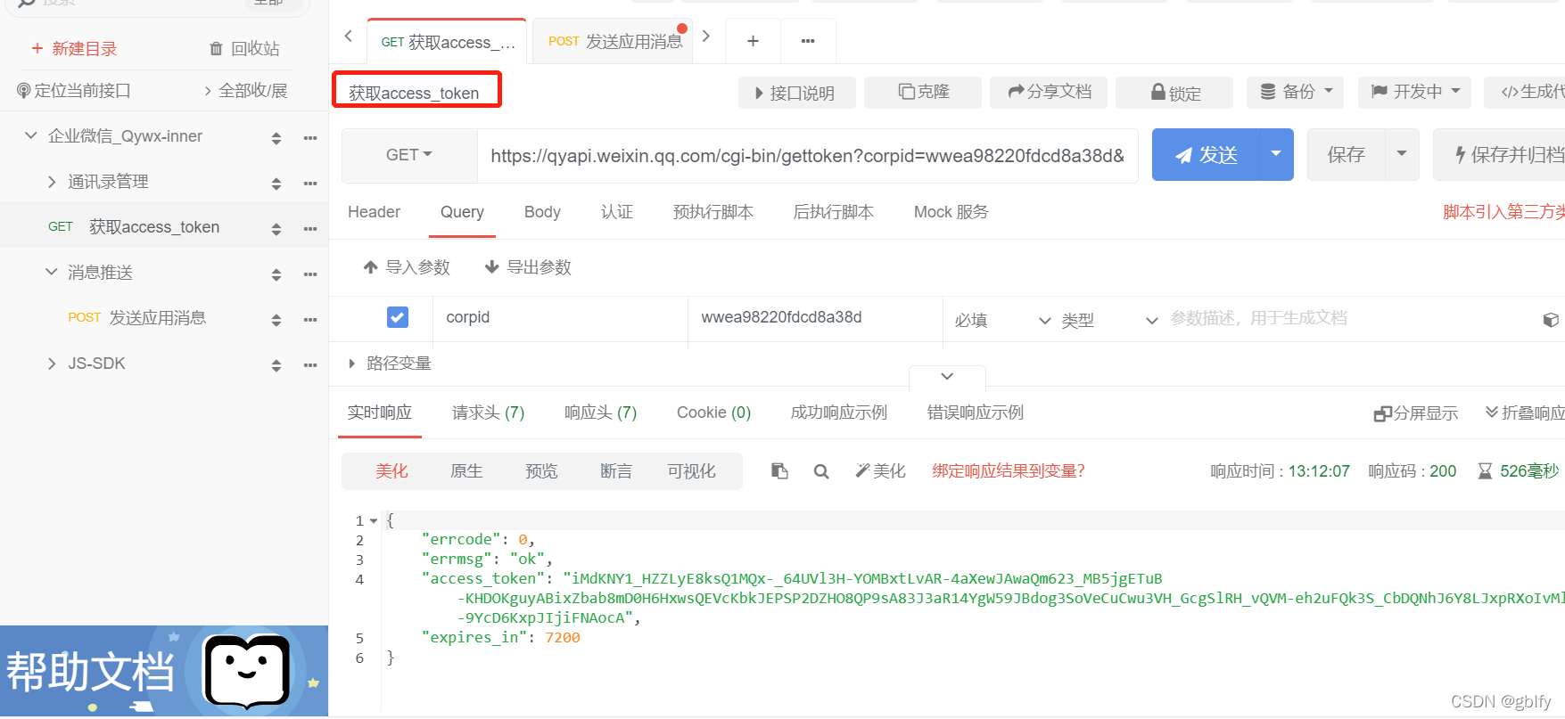
Task: Open more options for 消息推送 folder
Action: [310, 274]
